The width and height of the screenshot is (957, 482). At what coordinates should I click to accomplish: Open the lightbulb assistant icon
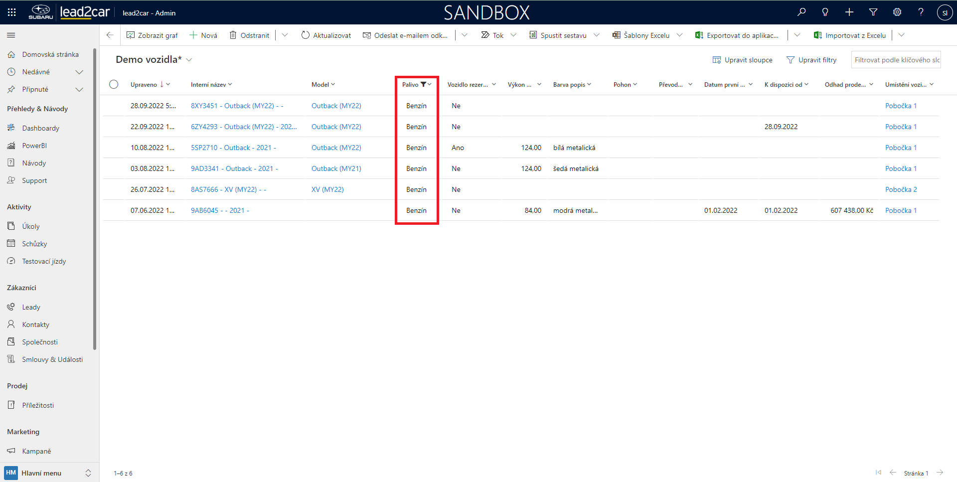825,12
